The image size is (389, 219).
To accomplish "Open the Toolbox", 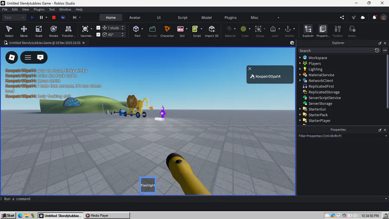I will (338, 31).
